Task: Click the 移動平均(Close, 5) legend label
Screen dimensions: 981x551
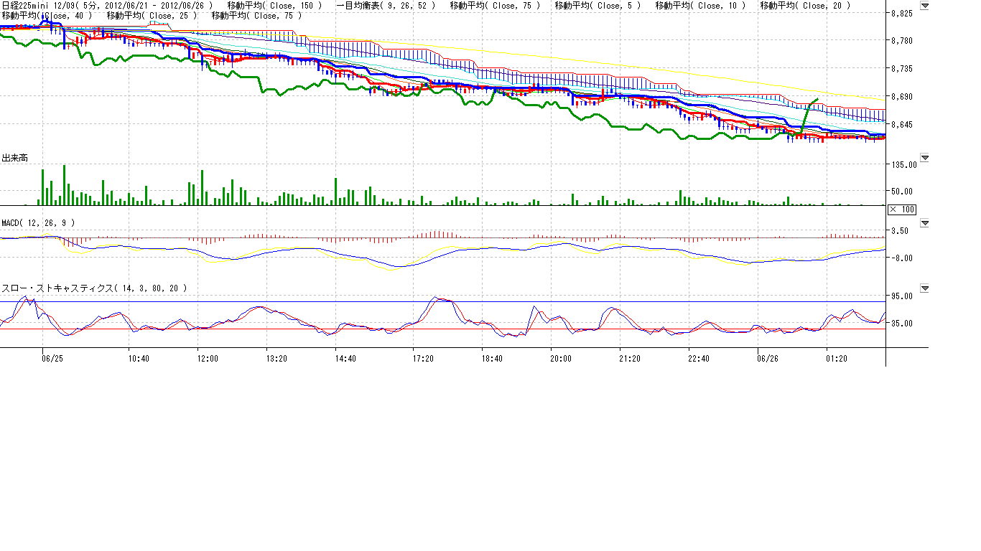Action: 598,6
